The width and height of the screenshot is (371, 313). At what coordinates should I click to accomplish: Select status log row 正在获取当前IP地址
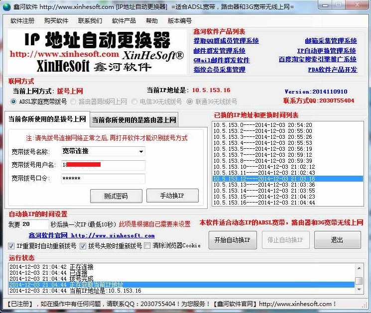coord(181,285)
